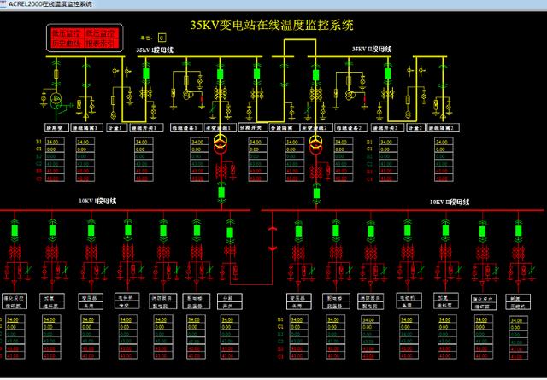Click the 进线开关2 label box
The width and height of the screenshot is (547, 380).
click(x=387, y=127)
